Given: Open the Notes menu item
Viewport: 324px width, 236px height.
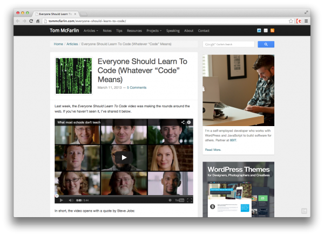Looking at the screenshot, I should [107, 31].
